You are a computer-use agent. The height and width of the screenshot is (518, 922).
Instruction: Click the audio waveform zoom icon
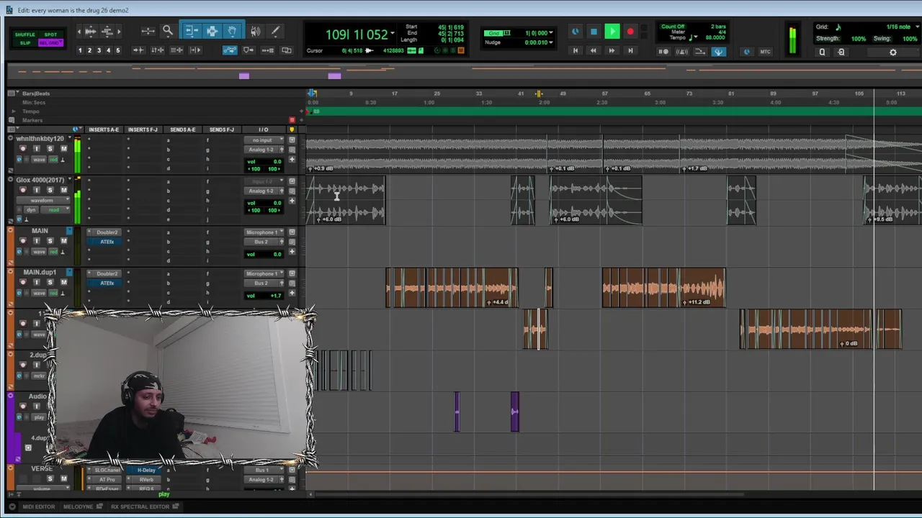pyautogui.click(x=90, y=31)
